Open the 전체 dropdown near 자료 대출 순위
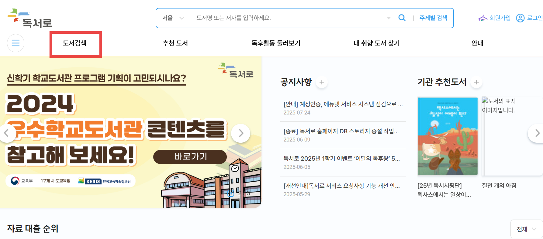The image size is (543, 239). click(x=527, y=229)
